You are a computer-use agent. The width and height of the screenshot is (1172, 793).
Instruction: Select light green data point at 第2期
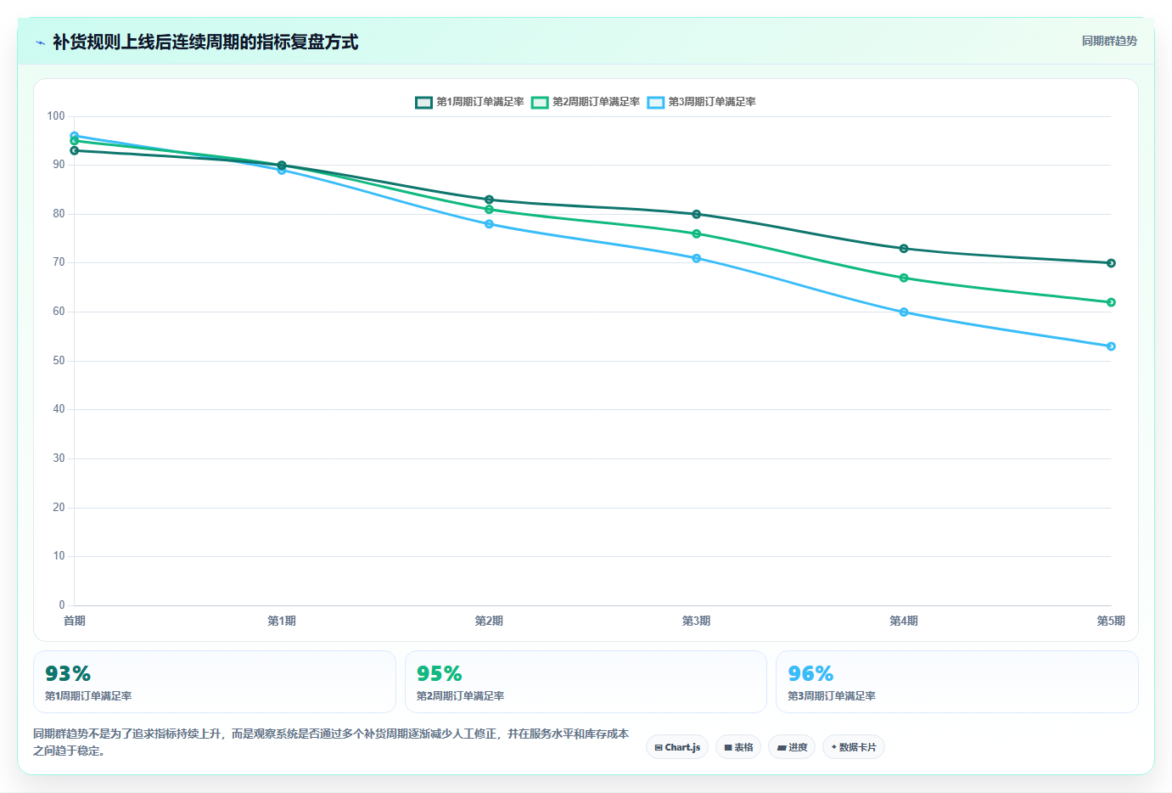pyautogui.click(x=489, y=210)
